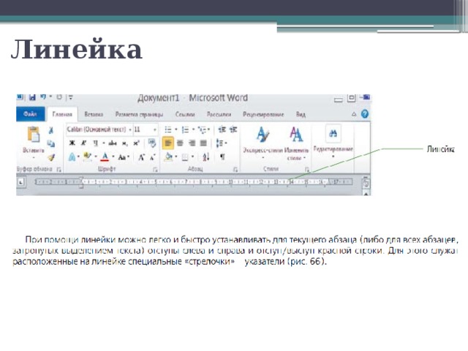Viewport: 468px width, 351px height.
Task: Click the Change Case Aa button
Action: click(x=122, y=157)
